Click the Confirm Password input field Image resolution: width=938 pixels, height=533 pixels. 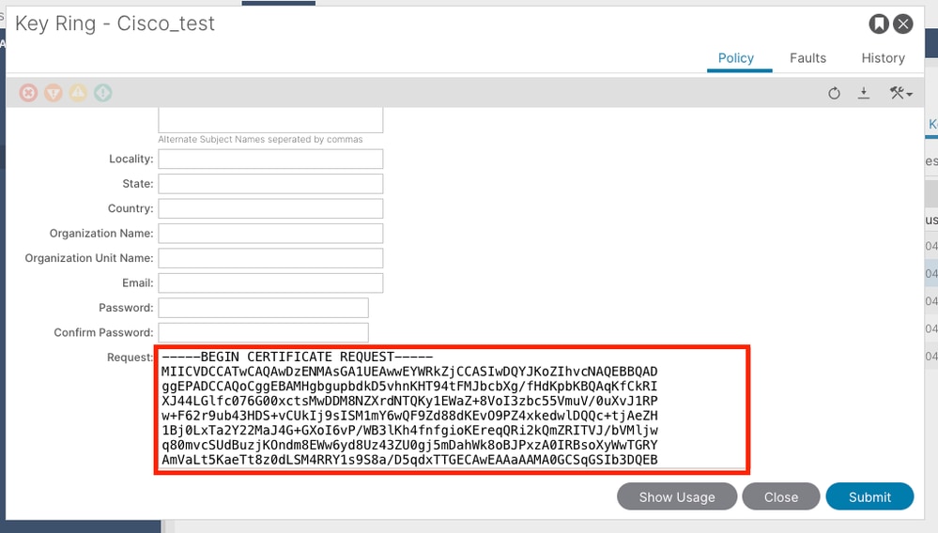263,333
